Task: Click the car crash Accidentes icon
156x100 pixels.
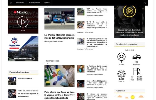Action: [x=136, y=57]
